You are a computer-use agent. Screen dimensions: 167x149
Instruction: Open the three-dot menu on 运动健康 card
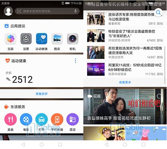pos(75,61)
